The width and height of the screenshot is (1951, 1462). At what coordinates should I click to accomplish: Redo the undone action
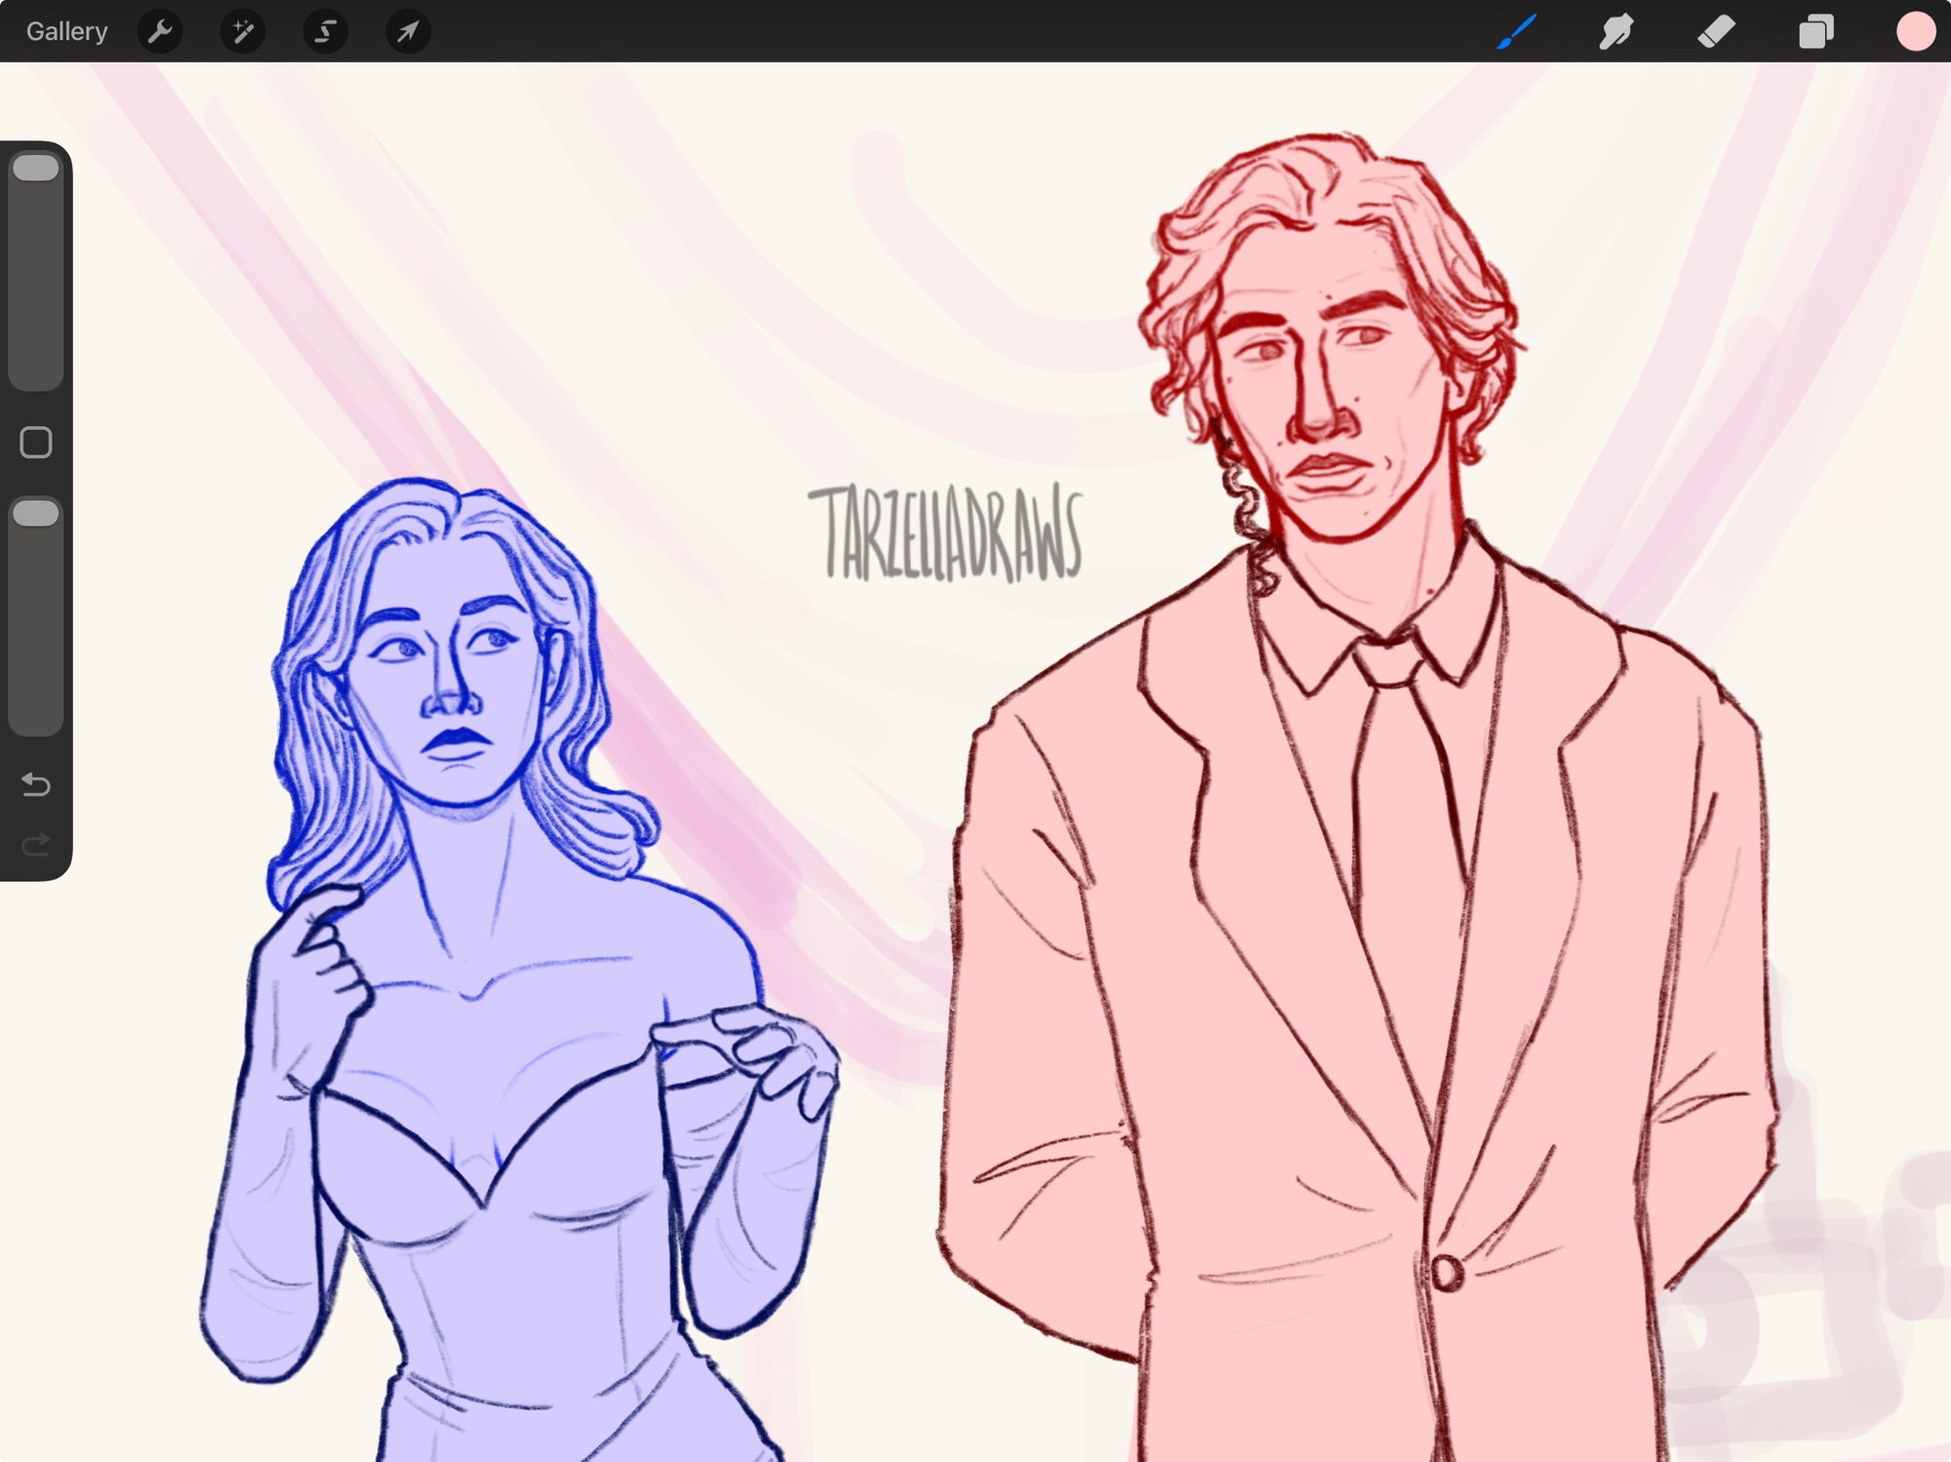click(x=36, y=845)
